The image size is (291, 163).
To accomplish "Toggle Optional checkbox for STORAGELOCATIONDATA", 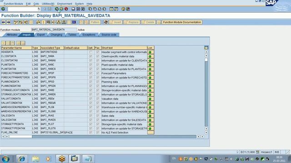I will click(91, 91).
